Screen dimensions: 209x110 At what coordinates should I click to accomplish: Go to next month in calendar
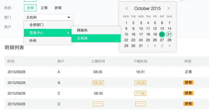click(168, 8)
